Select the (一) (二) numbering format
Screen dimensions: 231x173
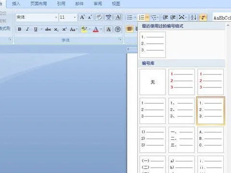pos(153,164)
